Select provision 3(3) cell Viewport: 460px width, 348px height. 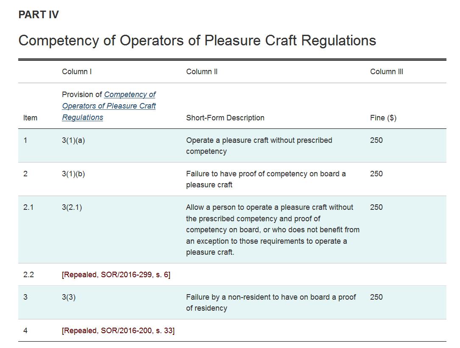click(x=69, y=297)
